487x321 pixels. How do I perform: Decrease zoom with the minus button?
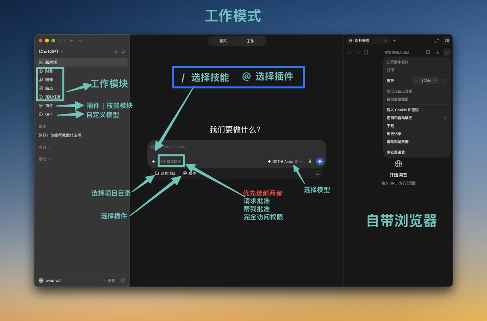[417, 81]
